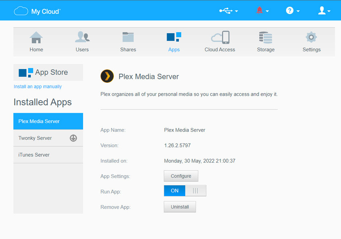Open the help question mark icon

pyautogui.click(x=289, y=10)
